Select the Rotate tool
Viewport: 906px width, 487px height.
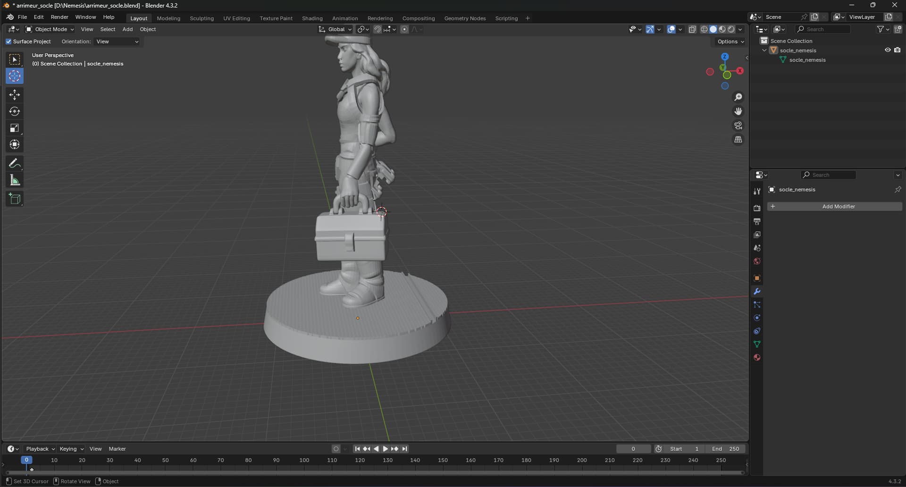[x=15, y=111]
